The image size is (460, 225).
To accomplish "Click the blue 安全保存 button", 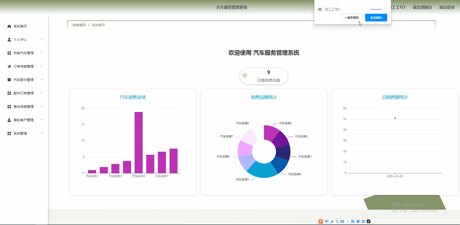I will point(376,18).
